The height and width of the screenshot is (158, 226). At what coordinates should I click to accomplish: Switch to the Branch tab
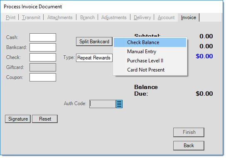tap(87, 17)
